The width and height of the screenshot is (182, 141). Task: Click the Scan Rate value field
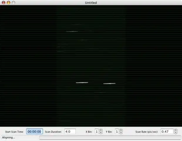[x=167, y=132]
